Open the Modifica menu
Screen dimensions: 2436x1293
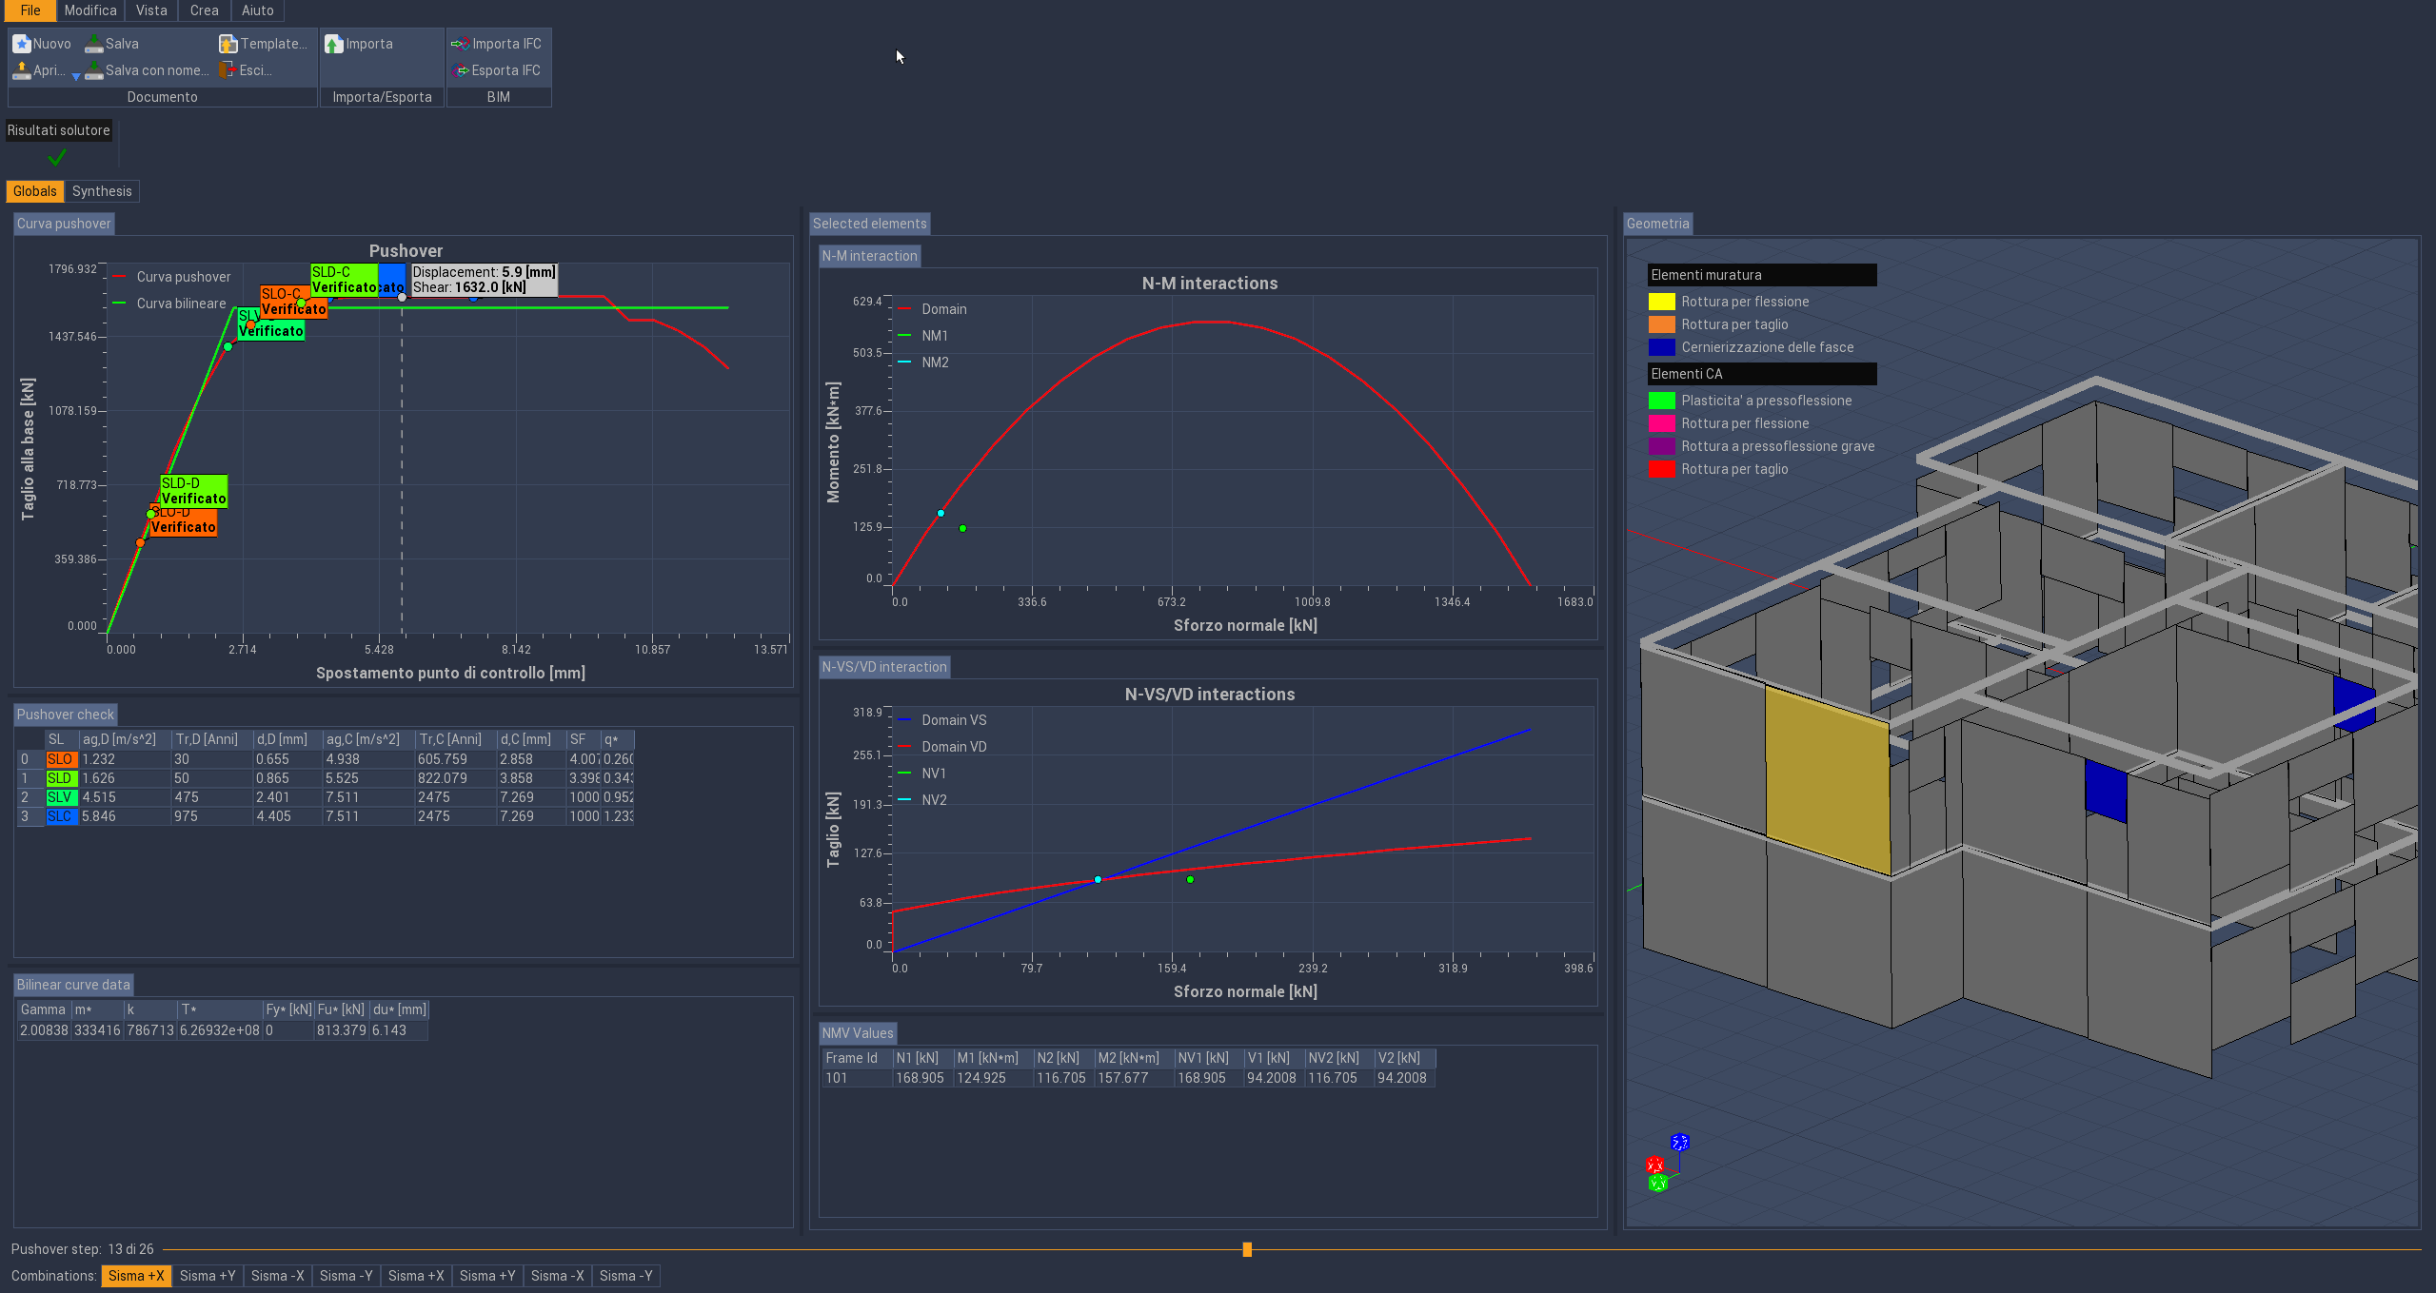click(x=90, y=10)
